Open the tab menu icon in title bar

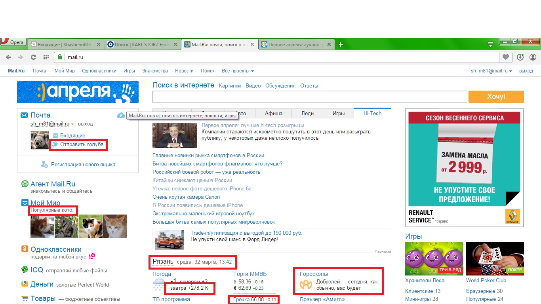[x=490, y=44]
